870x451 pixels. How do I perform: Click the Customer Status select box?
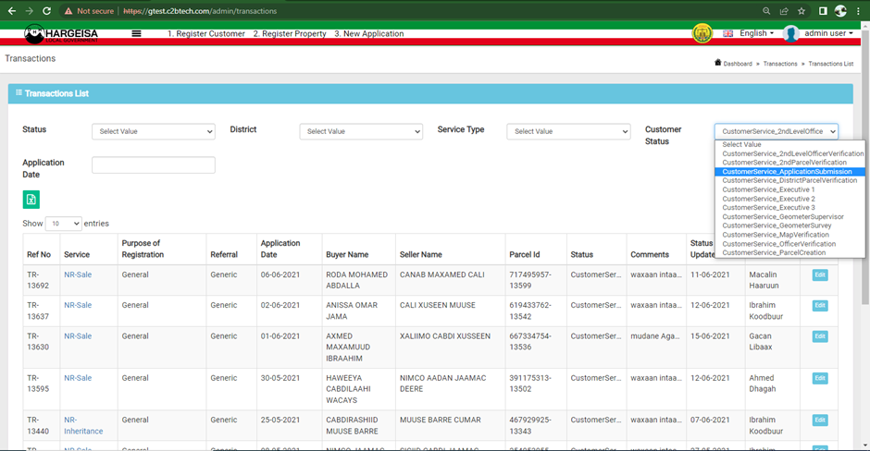tap(777, 131)
